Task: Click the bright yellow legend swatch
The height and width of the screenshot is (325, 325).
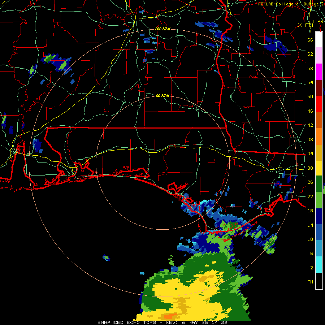Action: 319,168
